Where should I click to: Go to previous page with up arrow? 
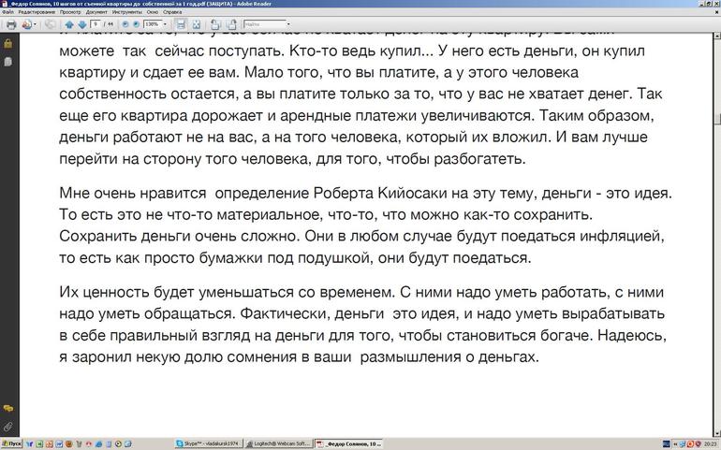[x=70, y=24]
